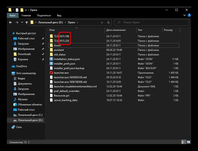Open Сеть in navigation pane
Image resolution: width=198 pixels, height=151 pixels.
click(x=19, y=127)
